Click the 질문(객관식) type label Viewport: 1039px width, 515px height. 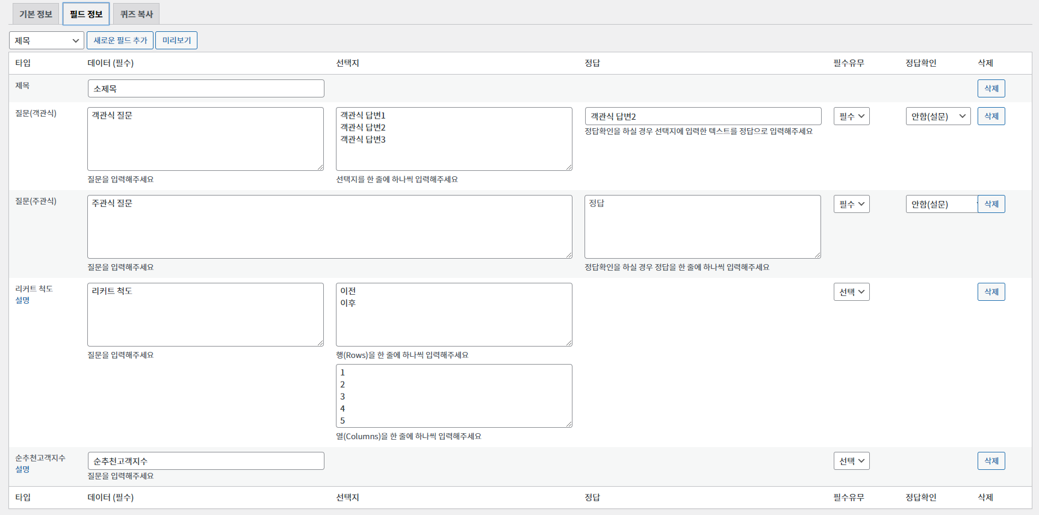coord(36,113)
